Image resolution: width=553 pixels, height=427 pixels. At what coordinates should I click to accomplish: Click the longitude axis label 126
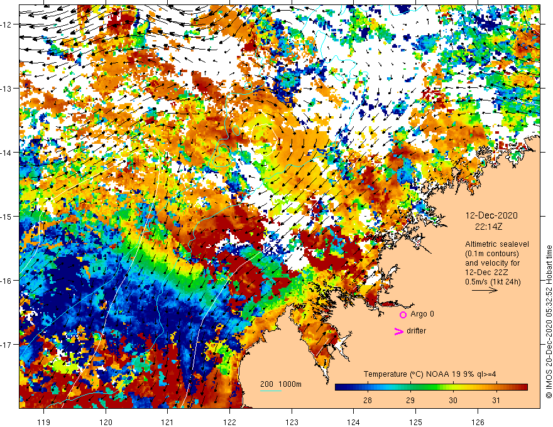(x=478, y=422)
